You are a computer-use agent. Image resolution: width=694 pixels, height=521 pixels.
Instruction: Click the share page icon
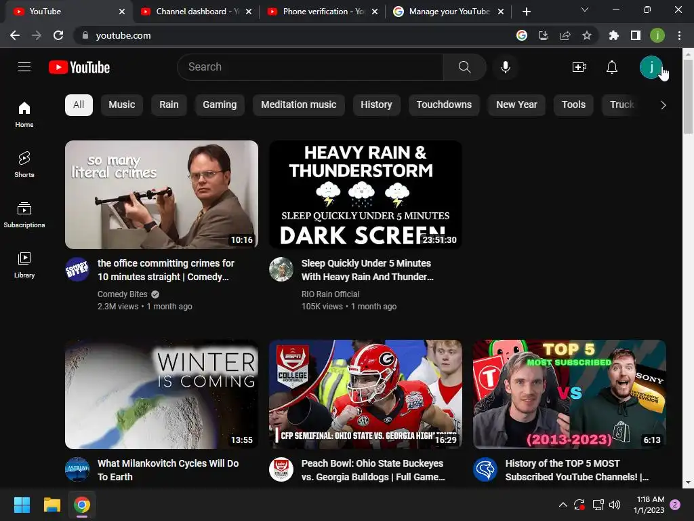point(565,35)
